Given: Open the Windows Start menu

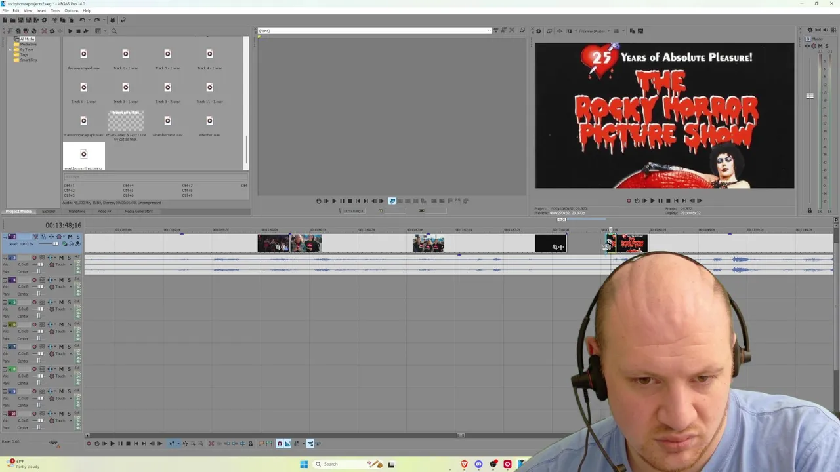Looking at the screenshot, I should tap(304, 464).
